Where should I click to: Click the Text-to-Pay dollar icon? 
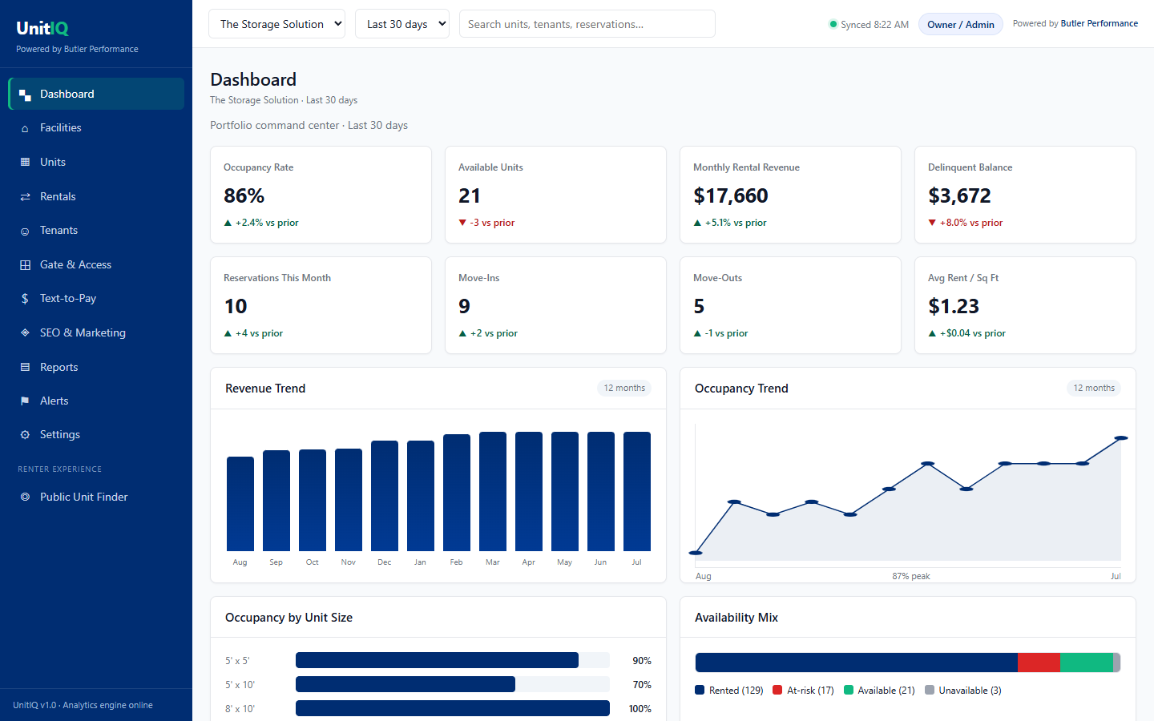[x=25, y=299]
